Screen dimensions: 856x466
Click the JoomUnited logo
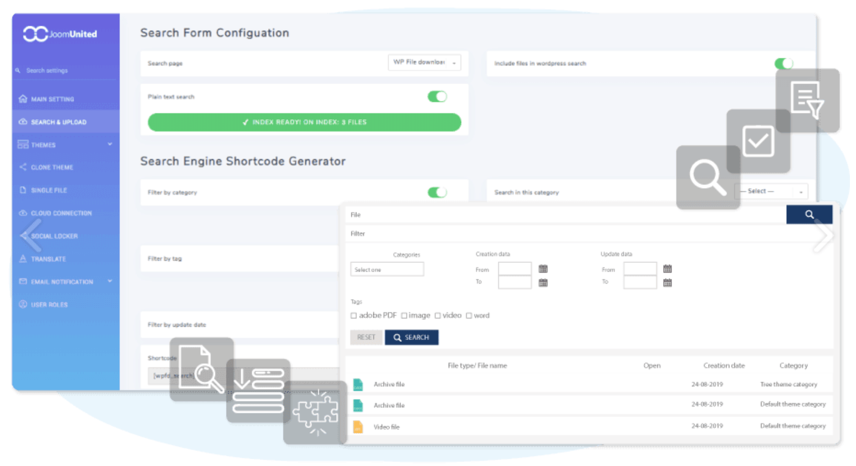pos(60,34)
